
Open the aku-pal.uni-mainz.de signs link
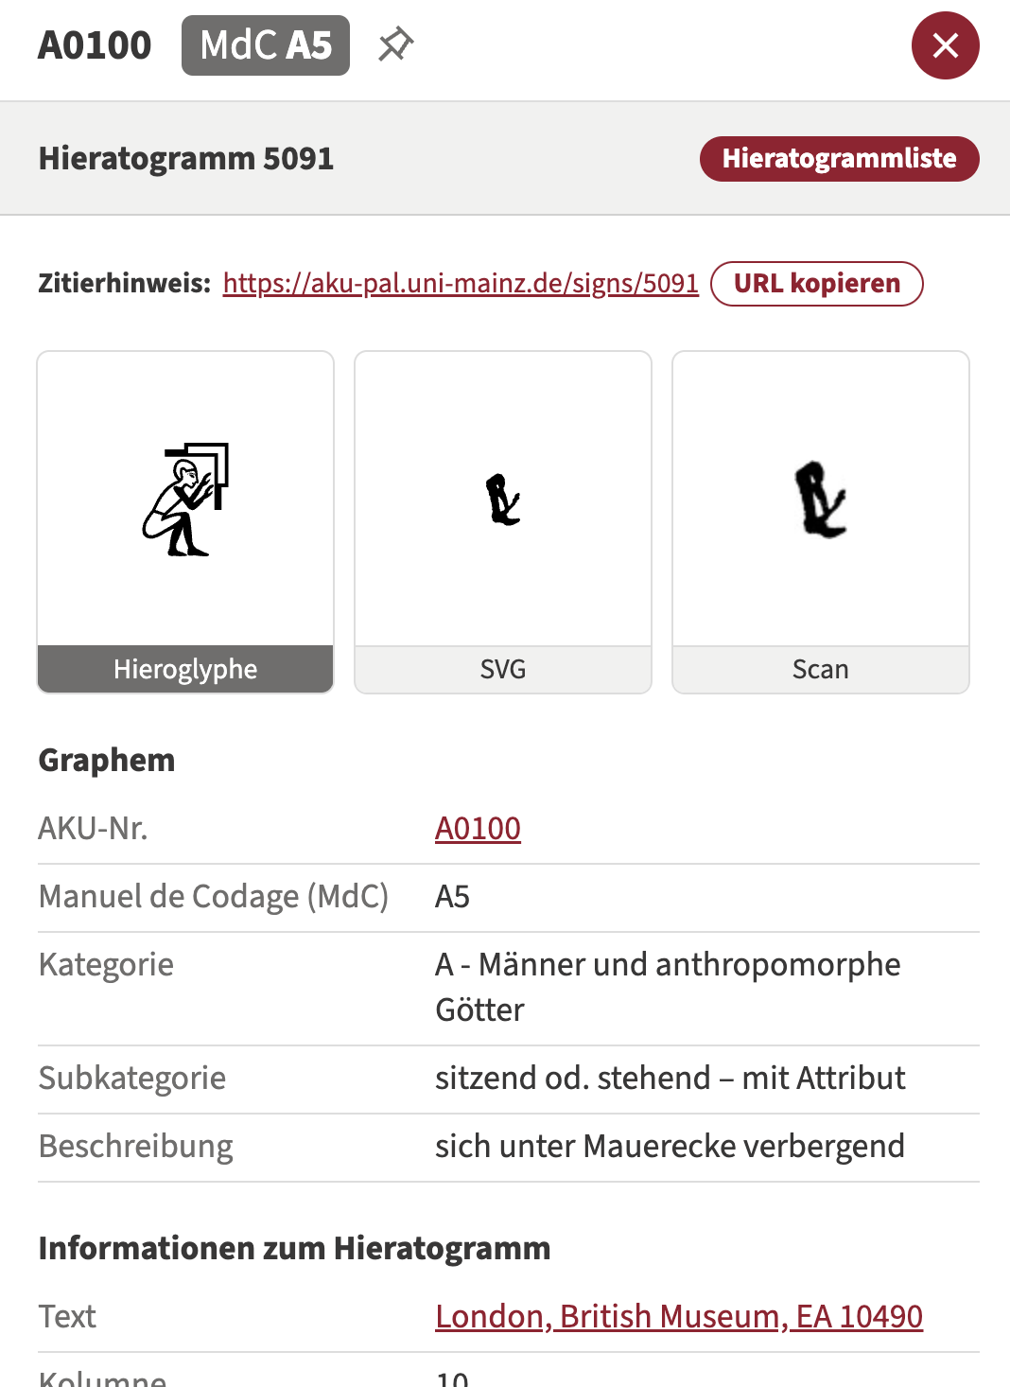[x=461, y=283]
